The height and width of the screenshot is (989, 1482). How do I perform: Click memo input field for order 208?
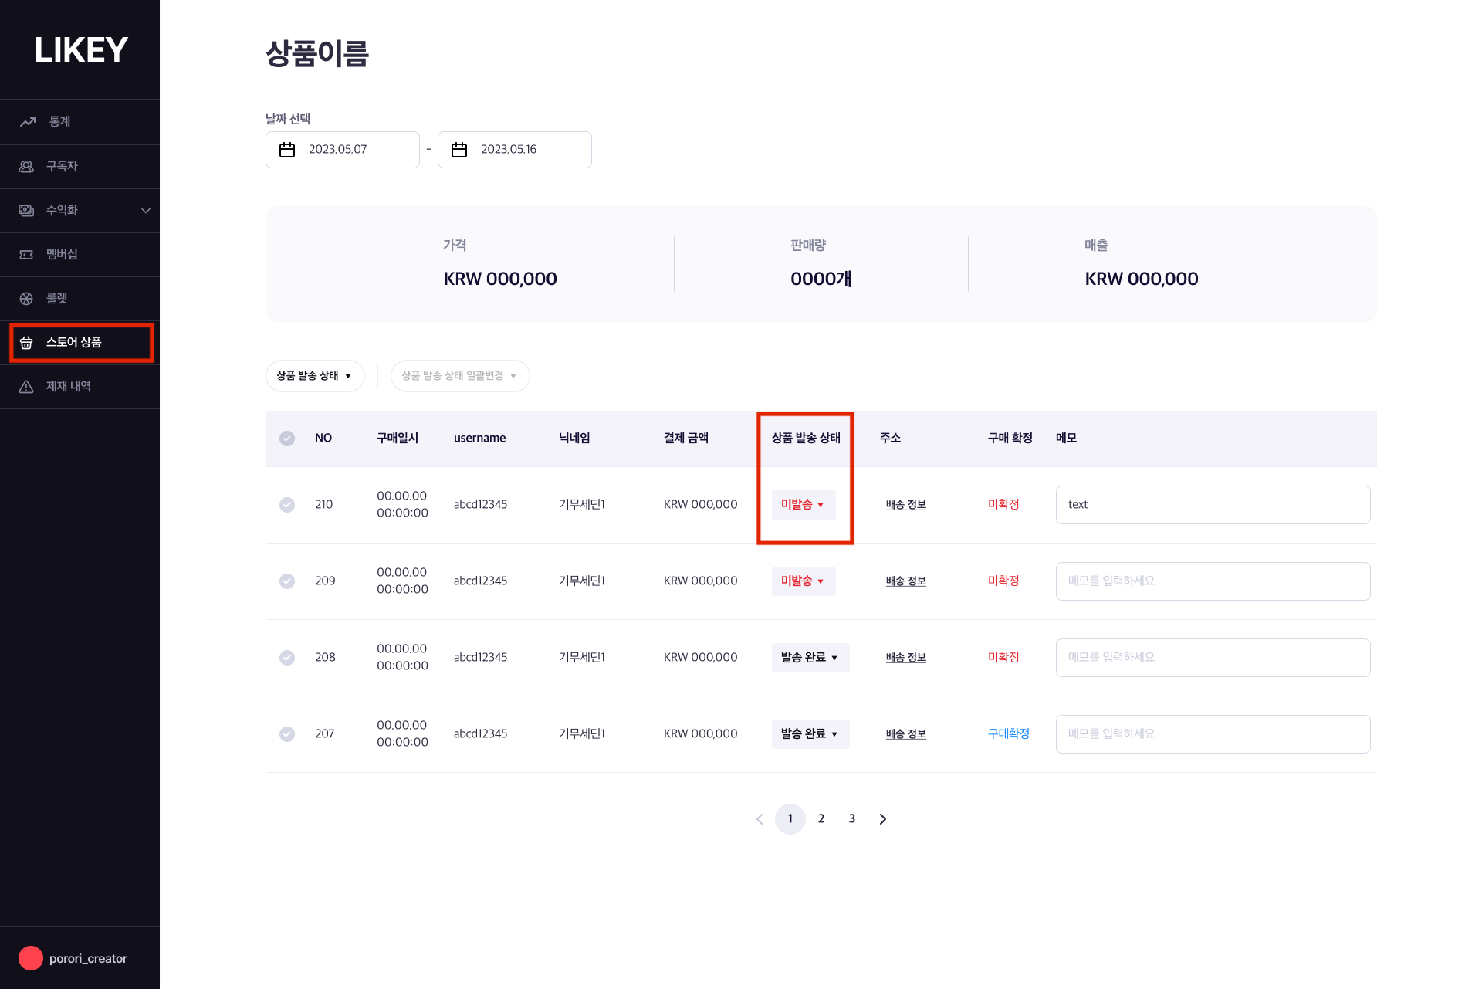point(1212,658)
